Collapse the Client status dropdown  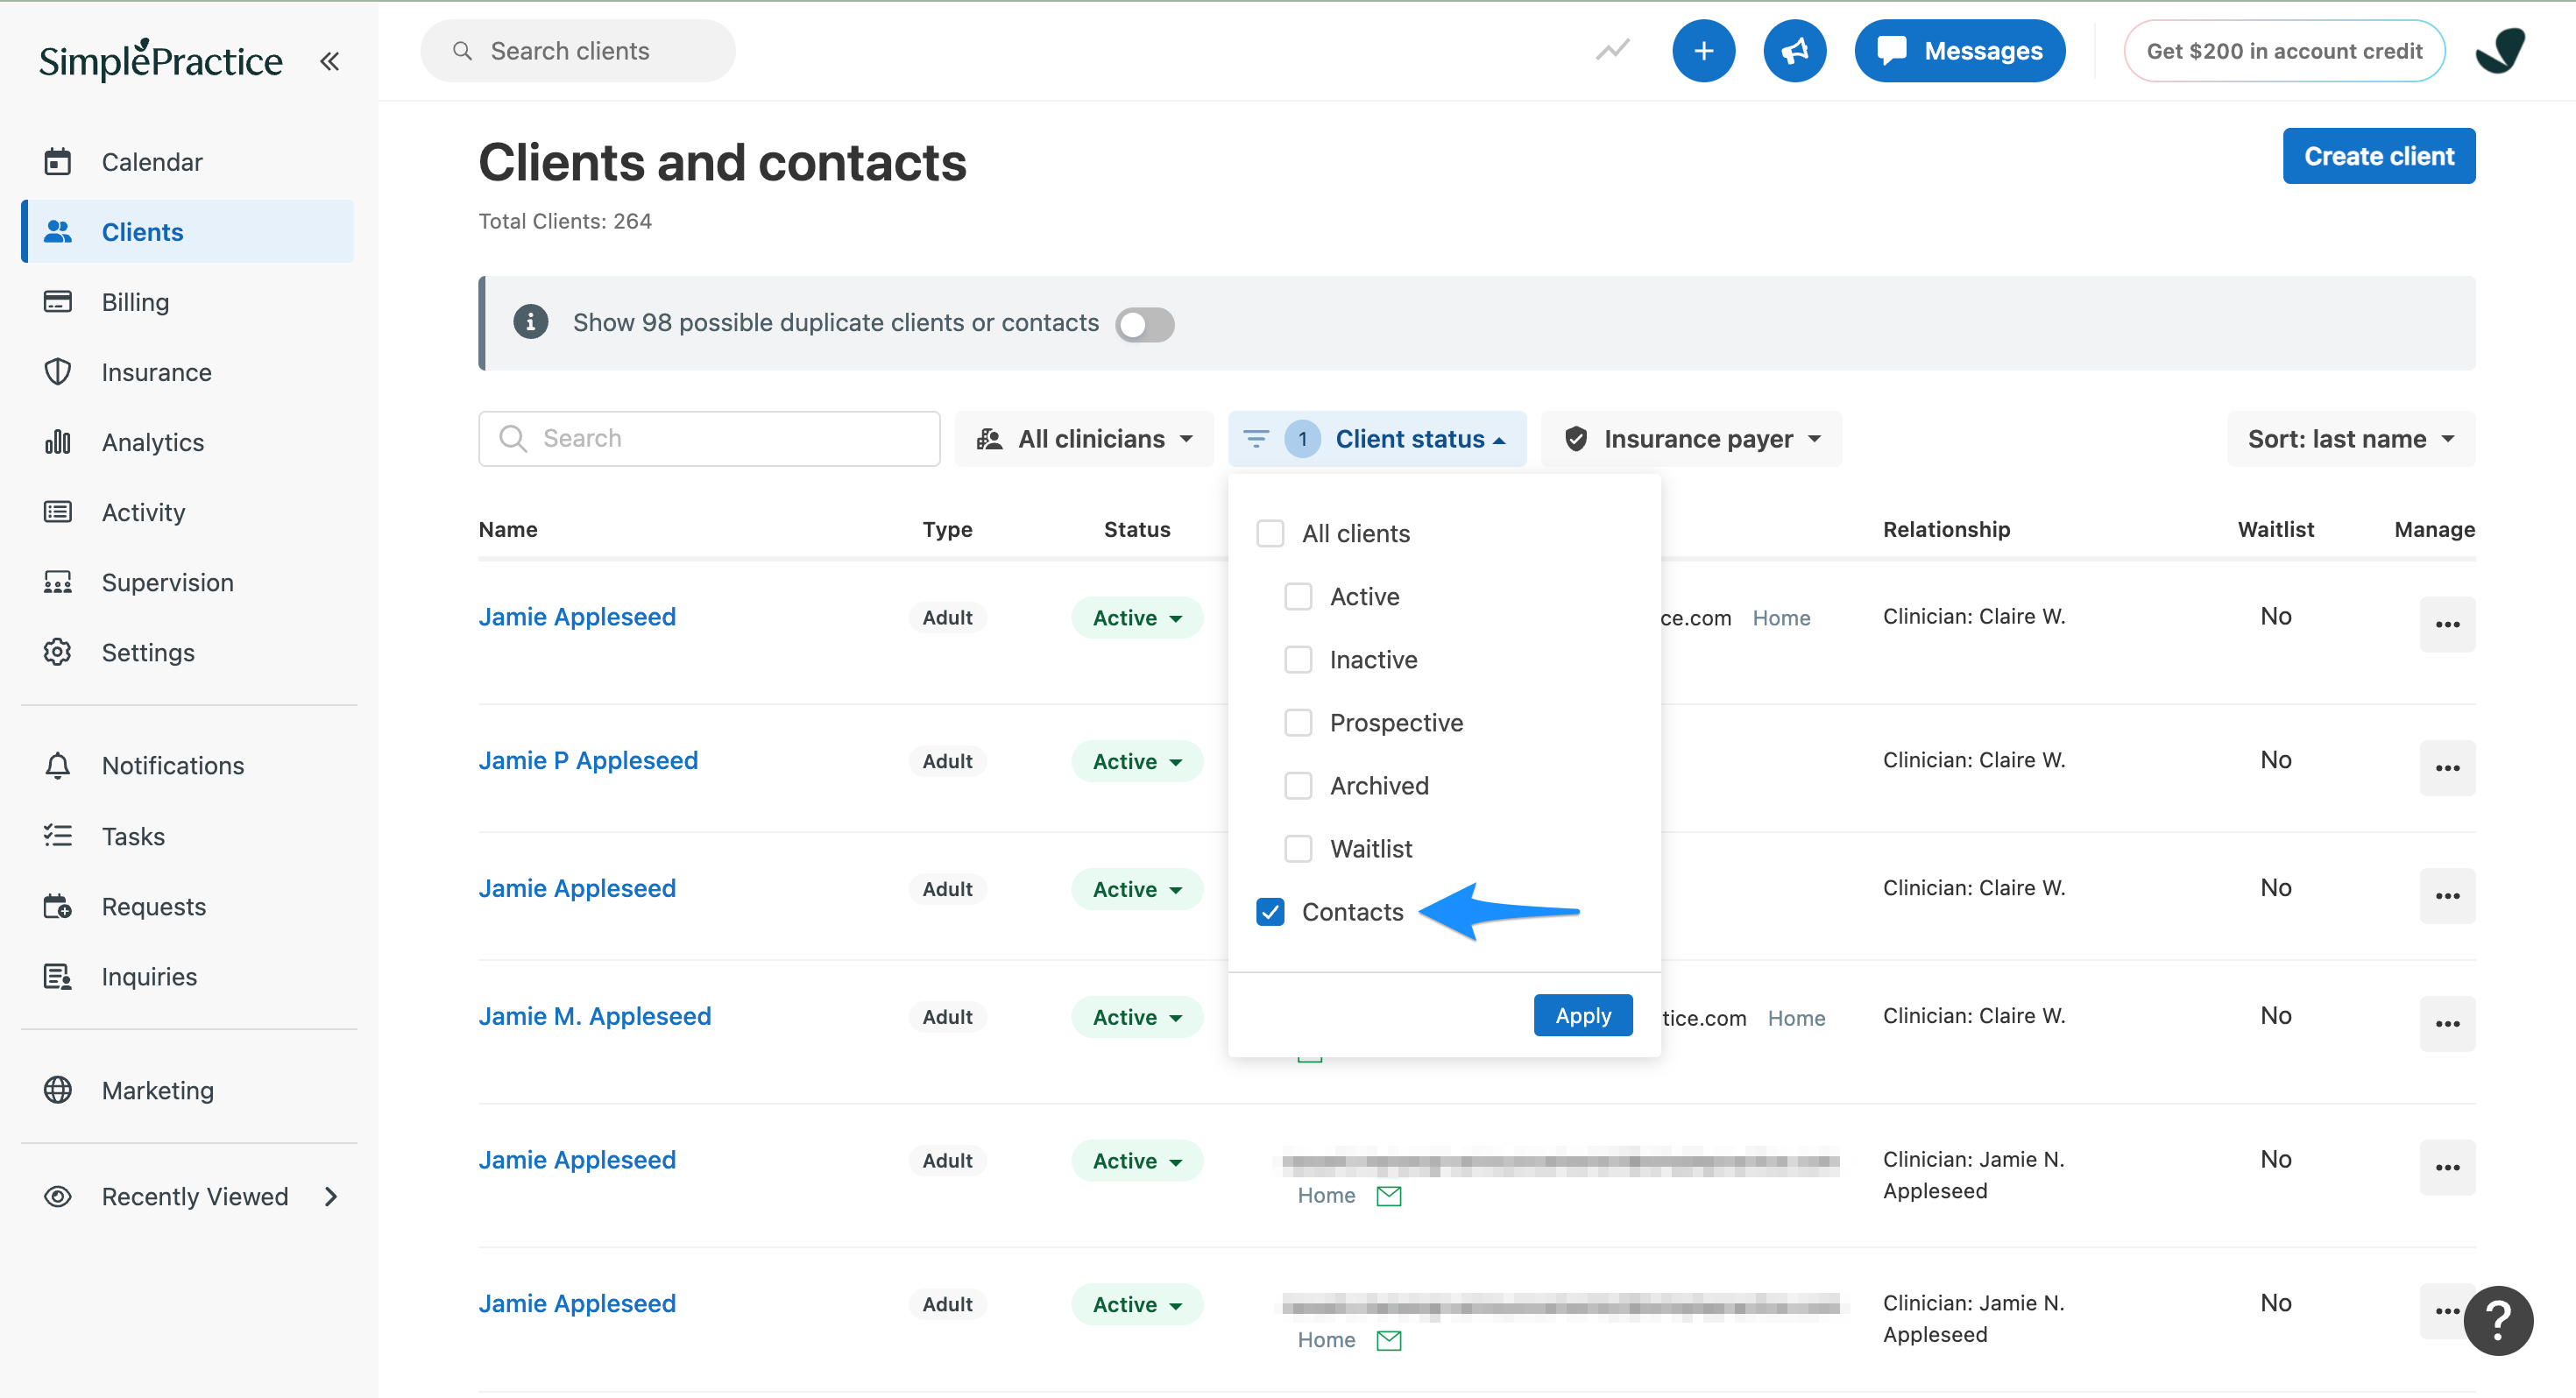[x=1377, y=438]
